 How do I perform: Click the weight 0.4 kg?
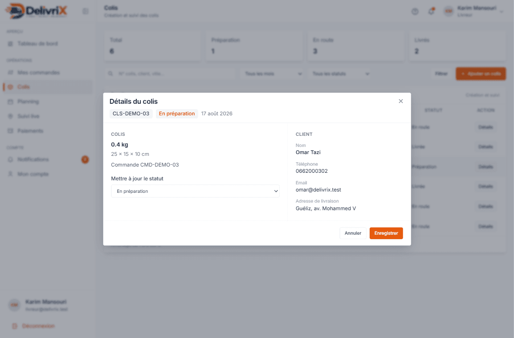pos(120,145)
